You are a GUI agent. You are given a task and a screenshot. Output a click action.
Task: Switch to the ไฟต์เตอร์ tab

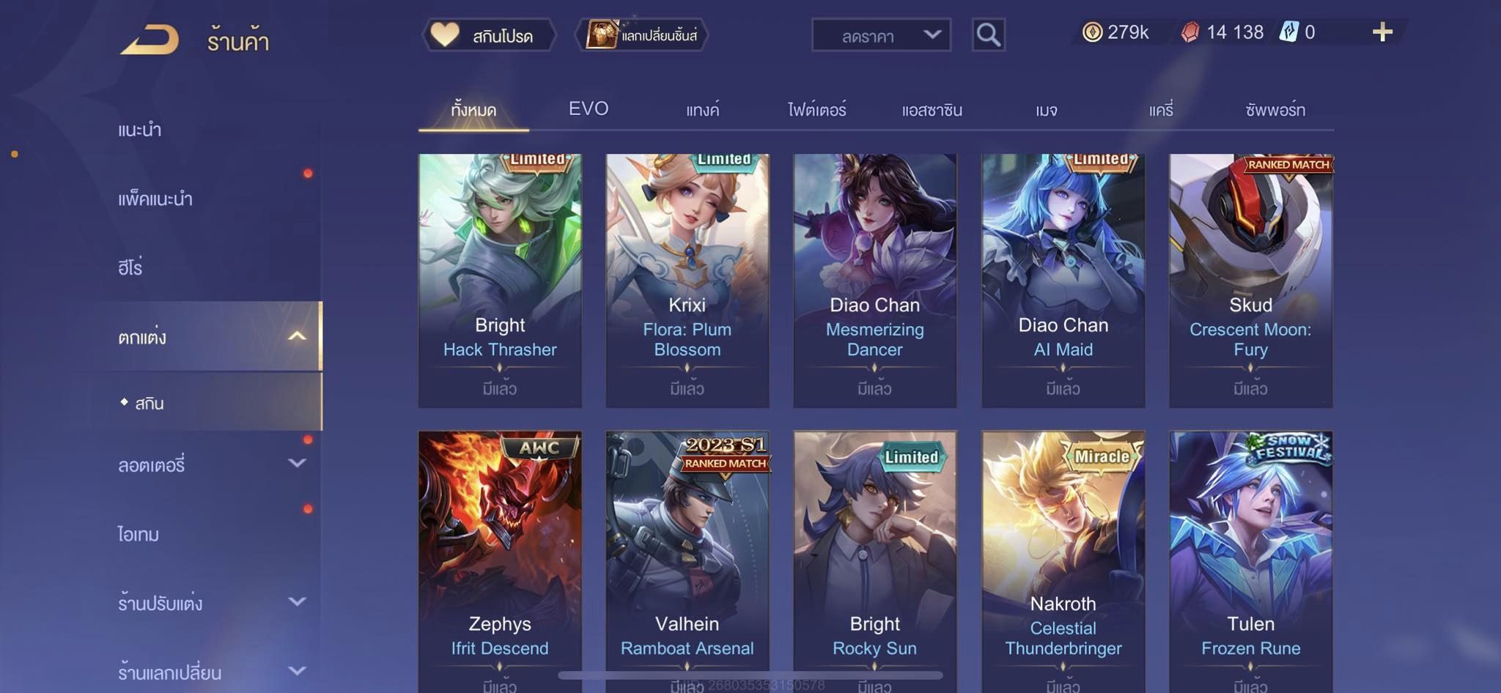pyautogui.click(x=817, y=110)
